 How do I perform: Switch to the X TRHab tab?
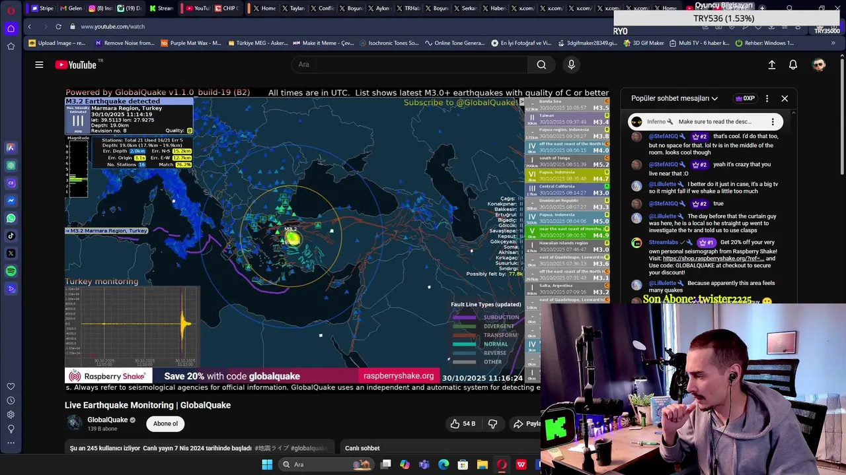pos(408,9)
